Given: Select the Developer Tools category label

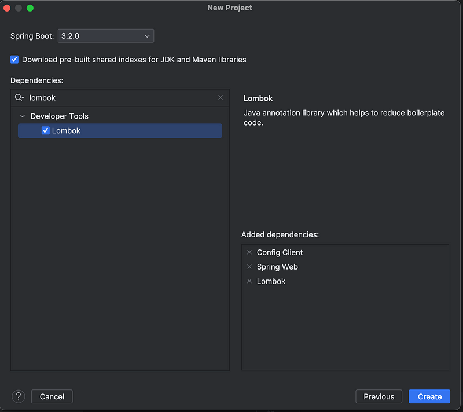Looking at the screenshot, I should tap(59, 116).
